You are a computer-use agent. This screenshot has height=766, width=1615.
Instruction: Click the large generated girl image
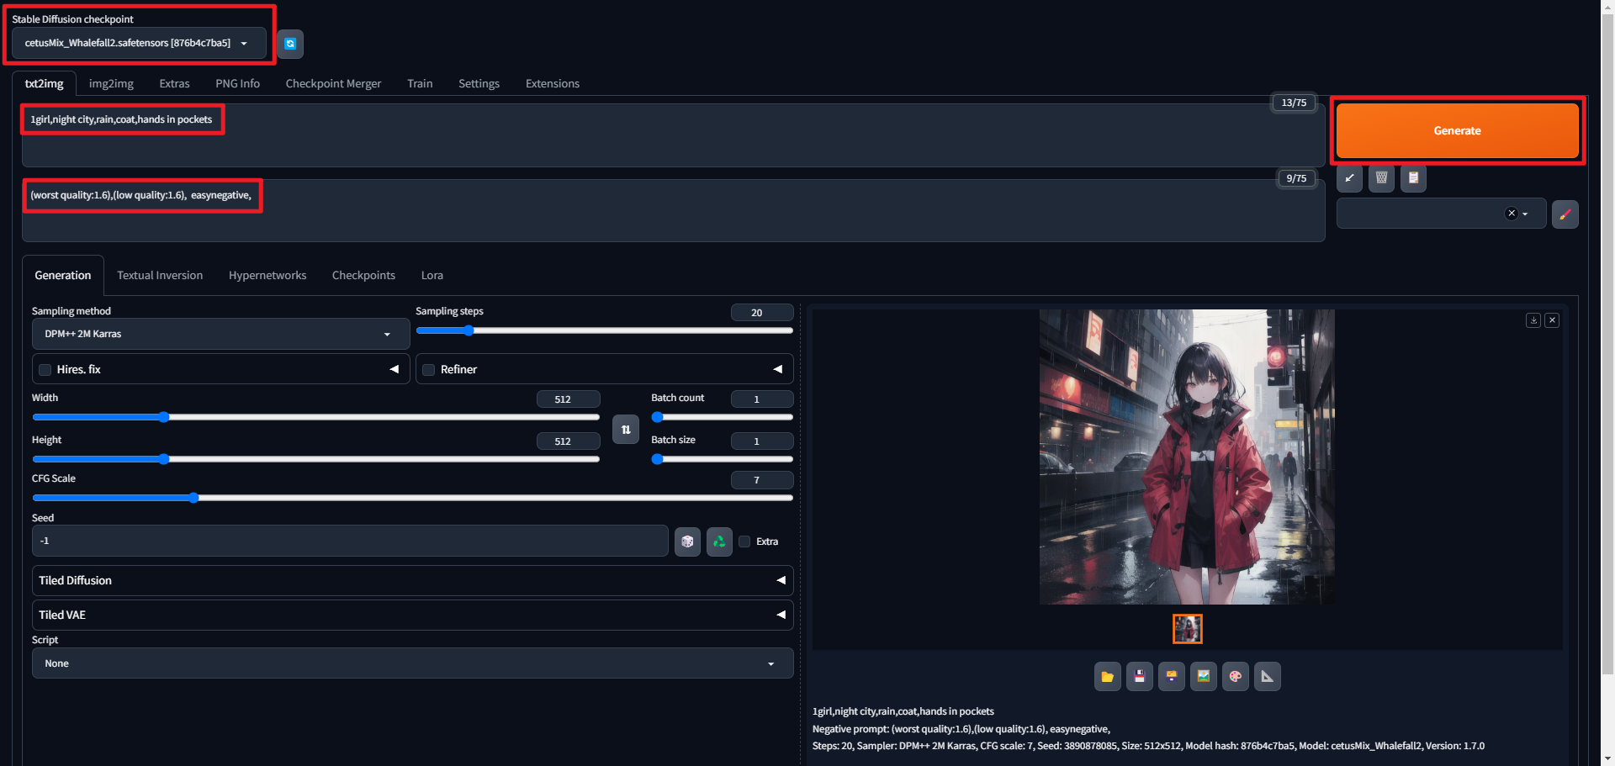(x=1187, y=457)
